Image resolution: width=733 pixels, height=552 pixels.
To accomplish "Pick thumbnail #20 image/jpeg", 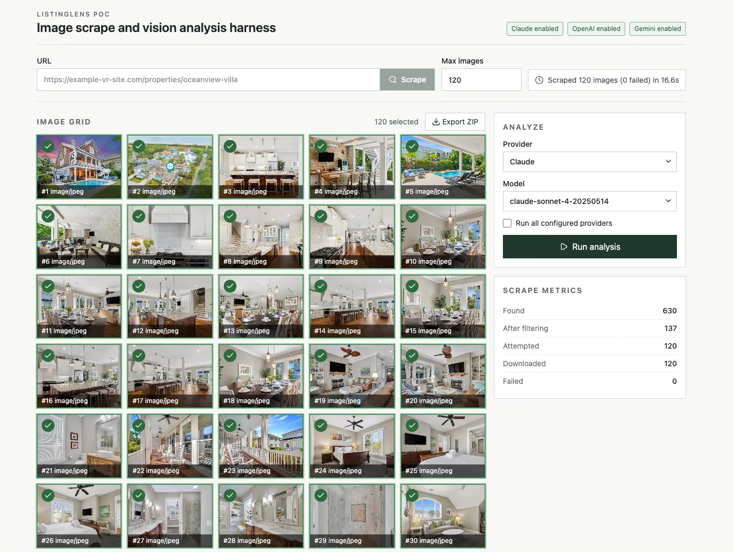I will coord(443,376).
